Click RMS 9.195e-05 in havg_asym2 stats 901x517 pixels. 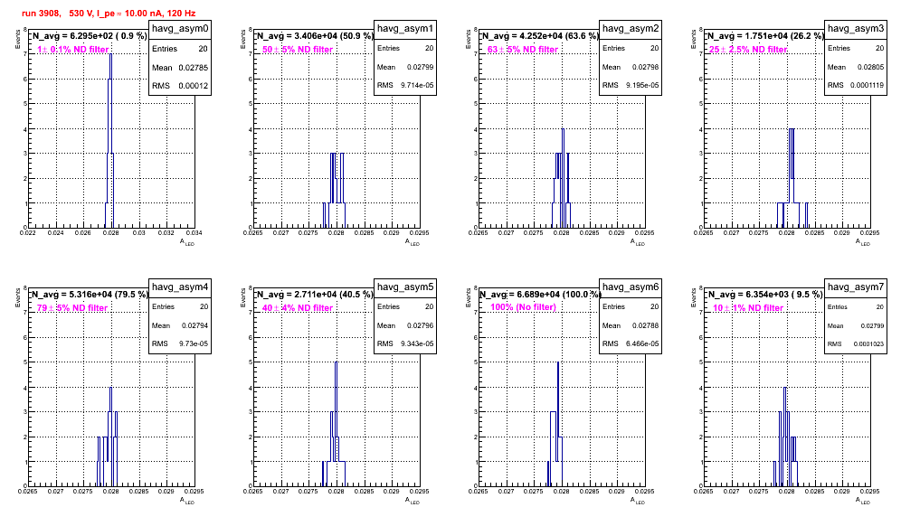coord(631,85)
